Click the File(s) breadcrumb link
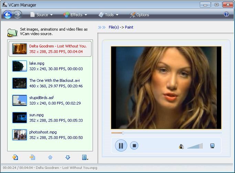Screen dimensions: 235x173 (114, 27)
